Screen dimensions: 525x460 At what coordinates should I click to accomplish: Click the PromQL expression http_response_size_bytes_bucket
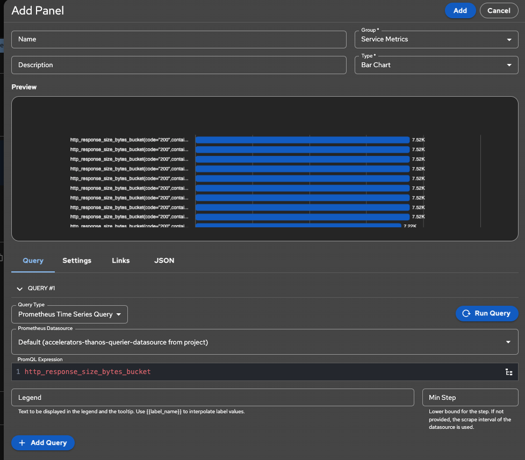pyautogui.click(x=88, y=372)
